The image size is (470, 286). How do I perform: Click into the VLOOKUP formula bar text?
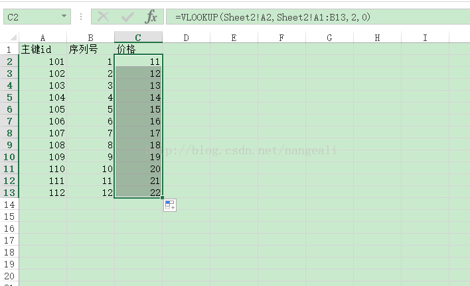click(x=273, y=17)
